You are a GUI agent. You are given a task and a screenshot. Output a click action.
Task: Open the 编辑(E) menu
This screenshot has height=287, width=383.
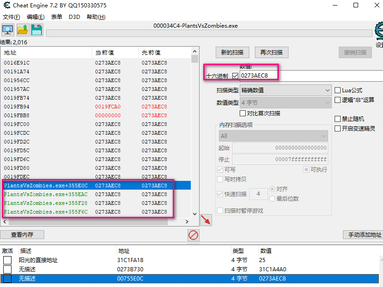tap(35, 17)
